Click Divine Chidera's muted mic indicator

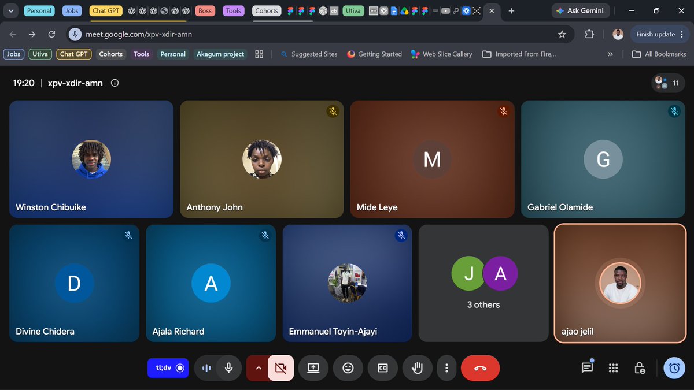pos(128,235)
